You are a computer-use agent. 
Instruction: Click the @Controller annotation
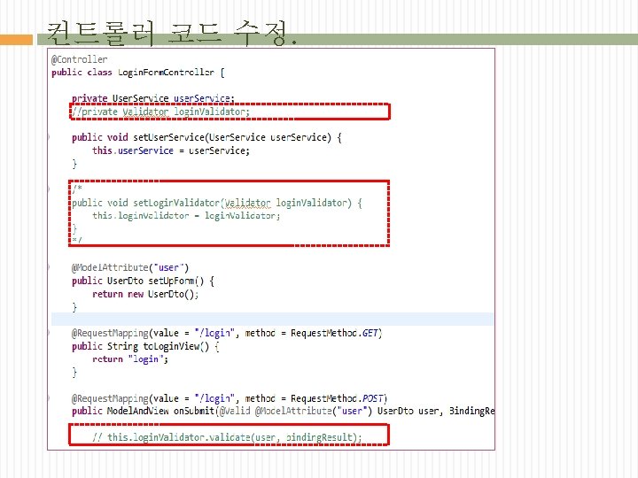(80, 59)
